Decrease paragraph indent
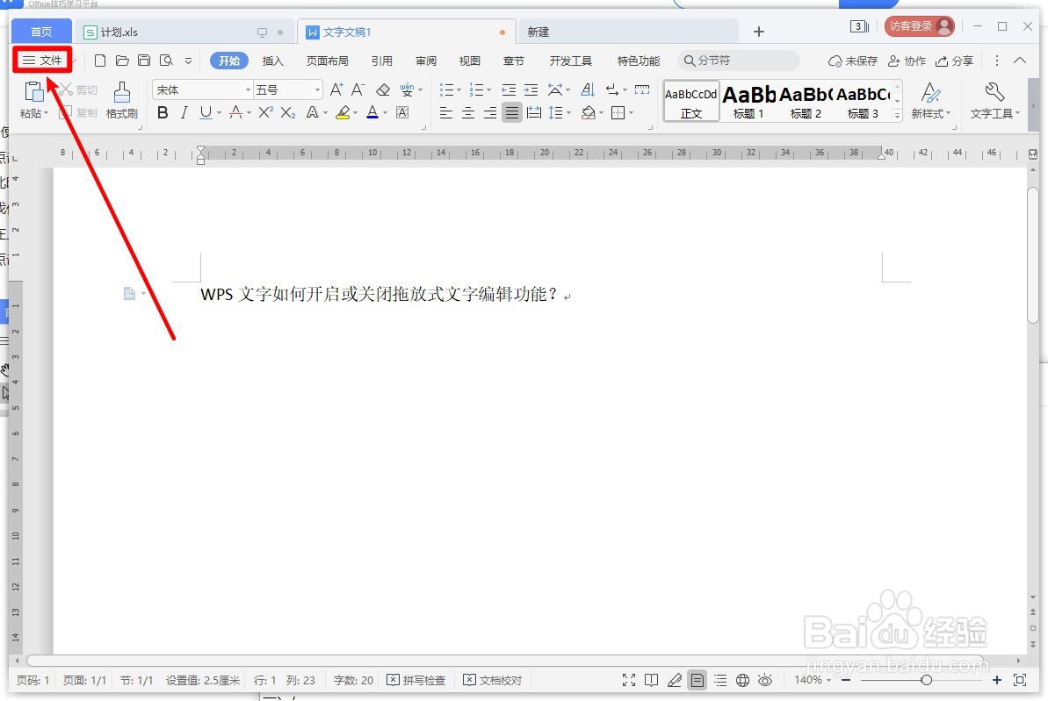1048x701 pixels. point(509,89)
